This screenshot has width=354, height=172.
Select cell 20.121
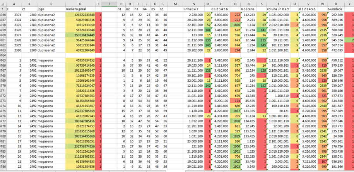click(x=279, y=111)
